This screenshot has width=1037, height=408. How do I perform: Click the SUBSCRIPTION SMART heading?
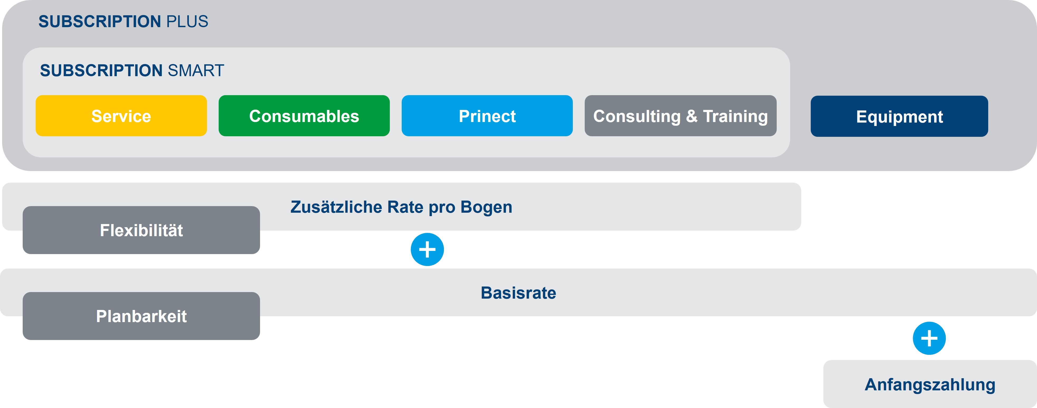(132, 70)
